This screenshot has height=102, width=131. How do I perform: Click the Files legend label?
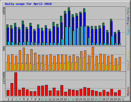point(128,20)
